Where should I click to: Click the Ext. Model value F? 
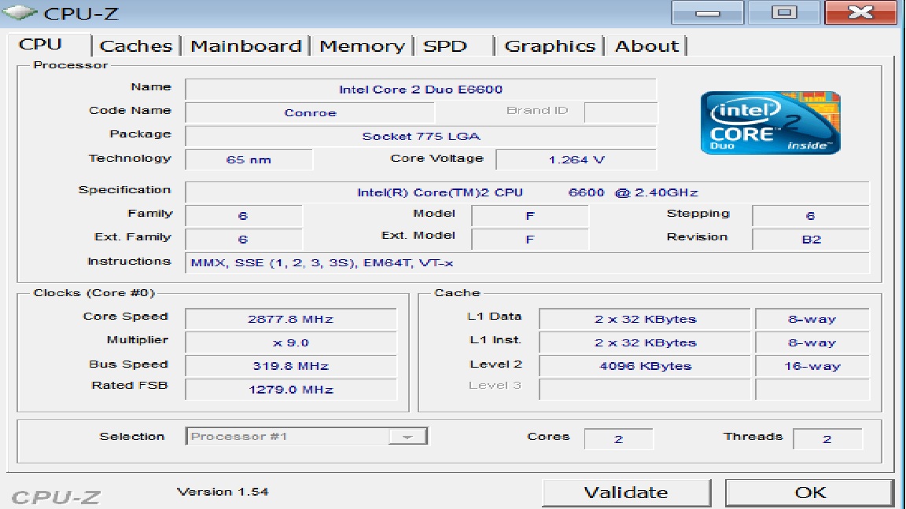530,240
